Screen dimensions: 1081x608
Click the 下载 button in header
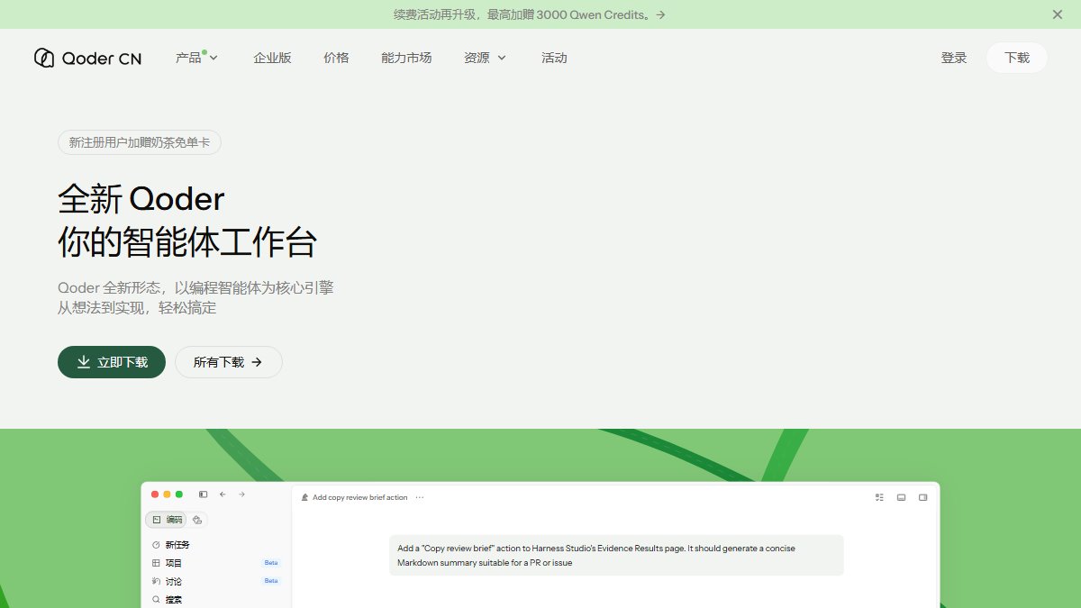(x=1017, y=58)
